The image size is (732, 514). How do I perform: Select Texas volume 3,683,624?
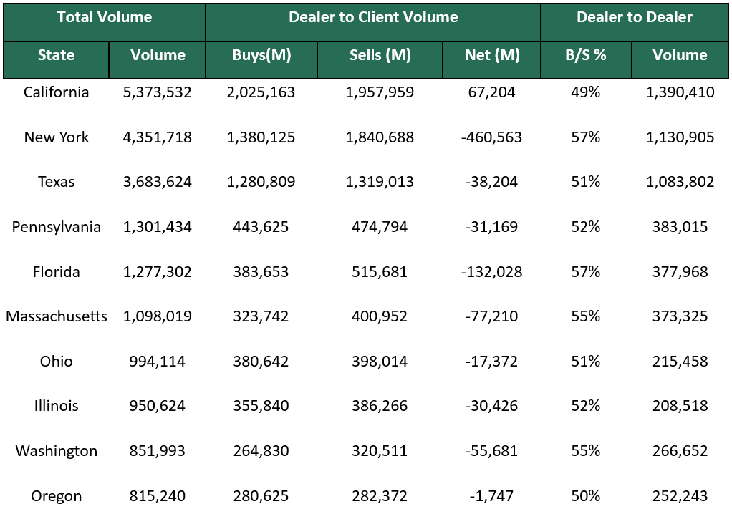pos(158,181)
